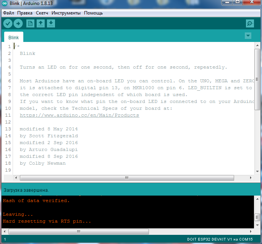The height and width of the screenshot is (244, 262).
Task: Click line number 12 in gutter
Action: click(x=8, y=122)
